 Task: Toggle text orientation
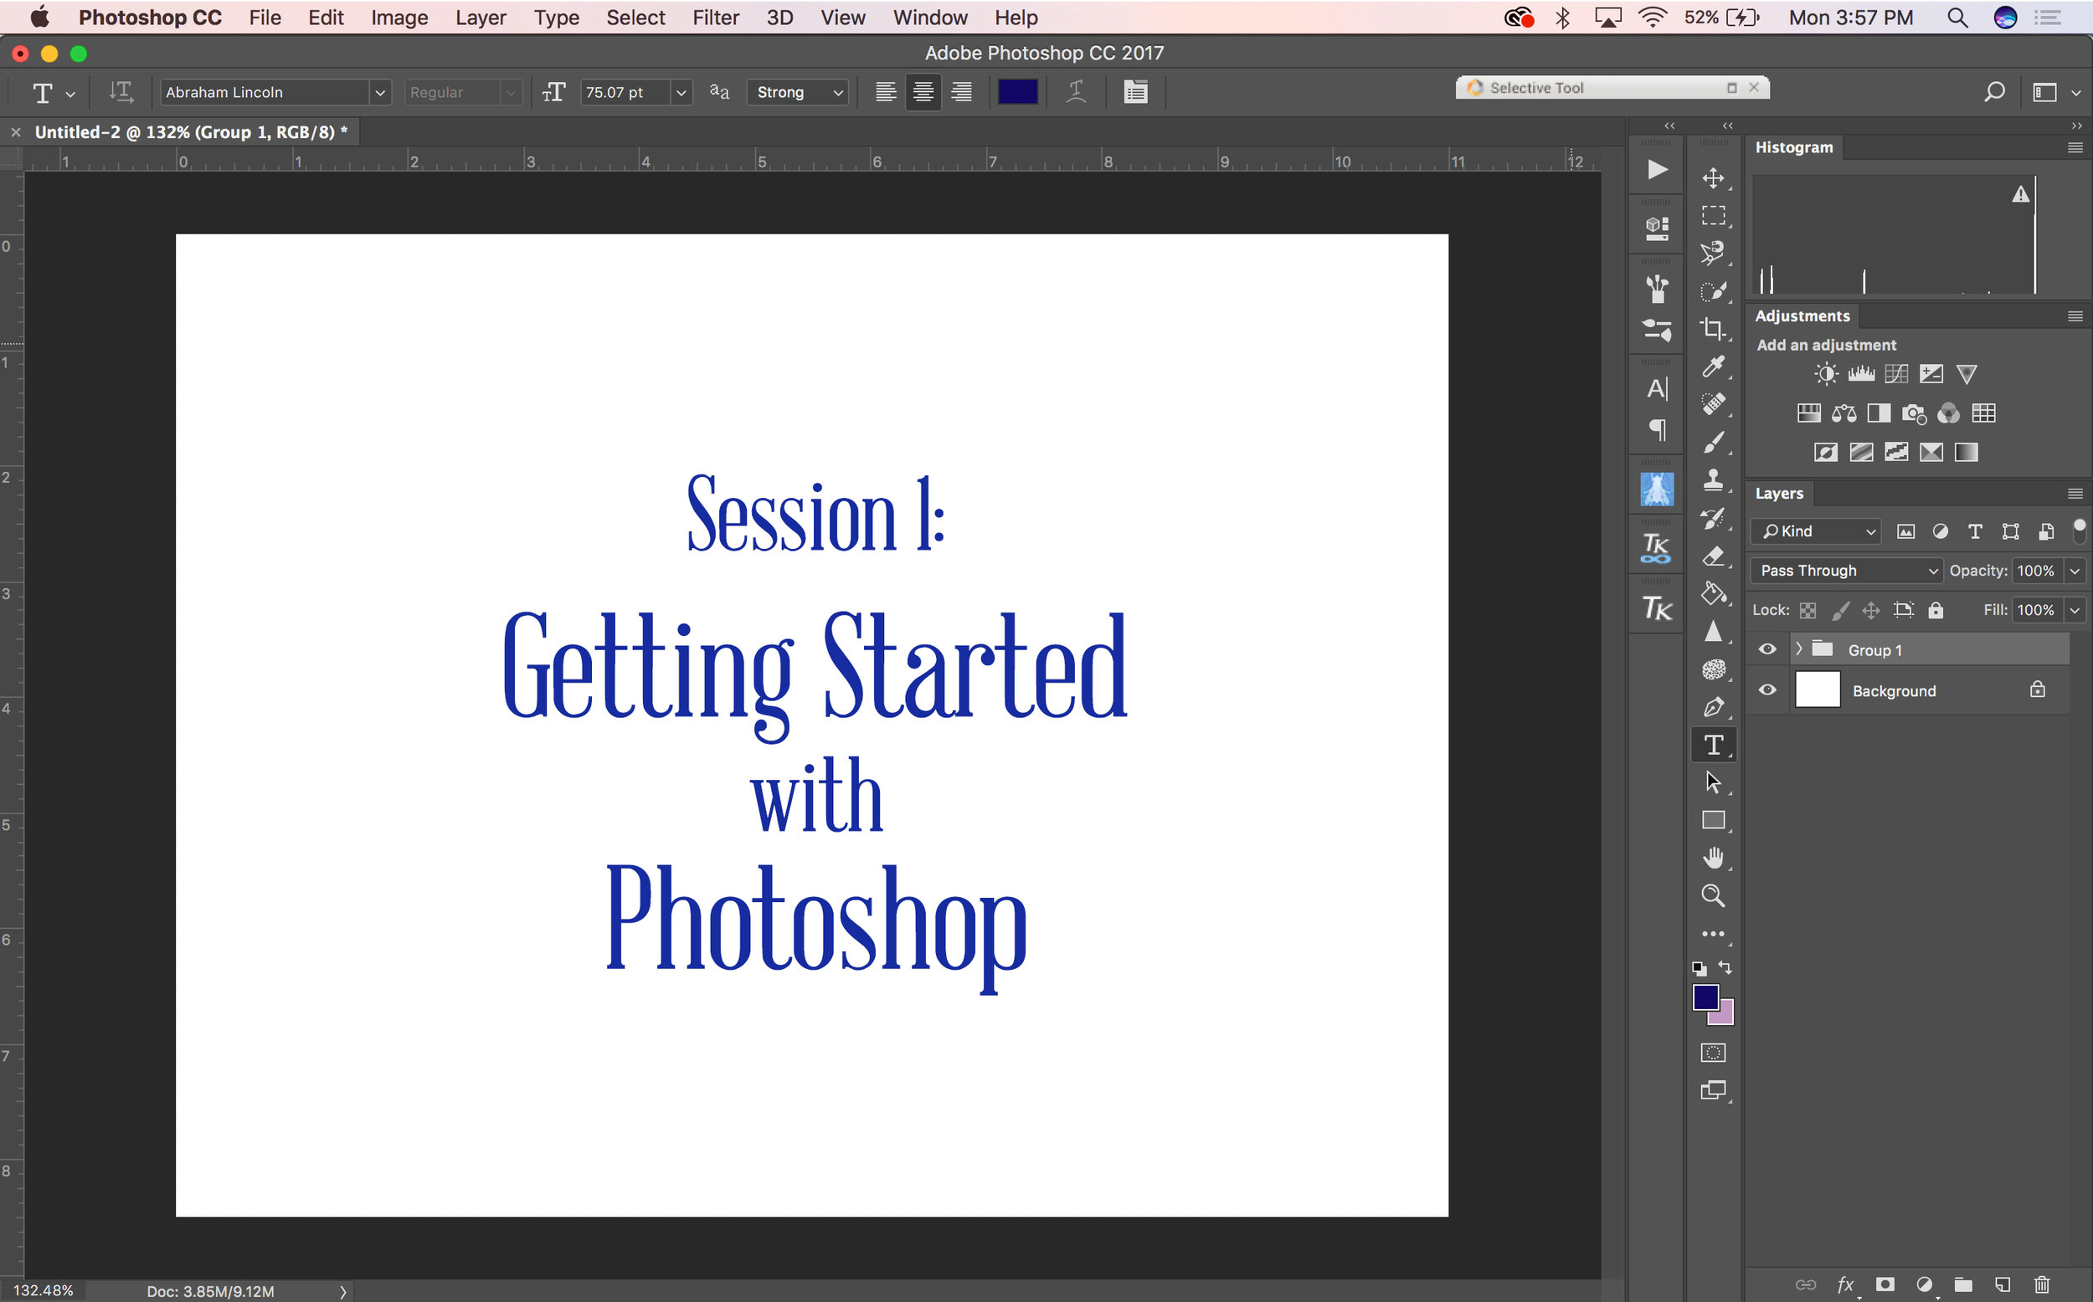point(121,91)
